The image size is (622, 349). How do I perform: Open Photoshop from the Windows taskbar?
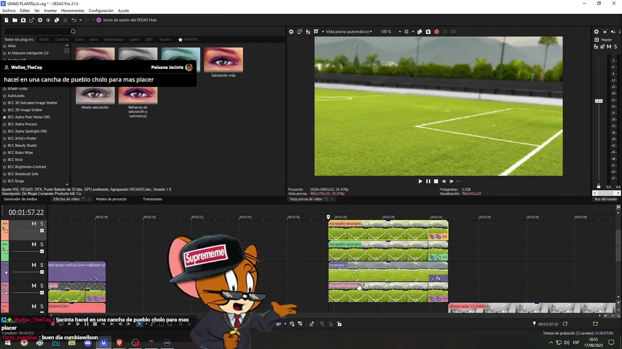click(x=56, y=343)
